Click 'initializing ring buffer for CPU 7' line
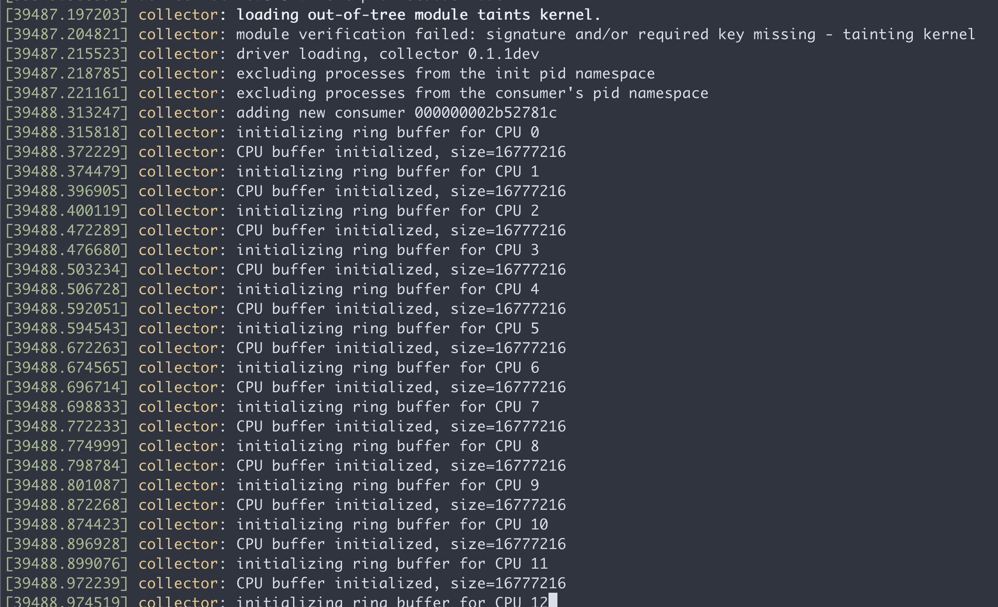The height and width of the screenshot is (607, 998). (x=387, y=407)
